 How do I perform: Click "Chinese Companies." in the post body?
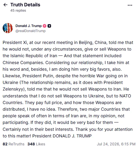(x=23, y=62)
